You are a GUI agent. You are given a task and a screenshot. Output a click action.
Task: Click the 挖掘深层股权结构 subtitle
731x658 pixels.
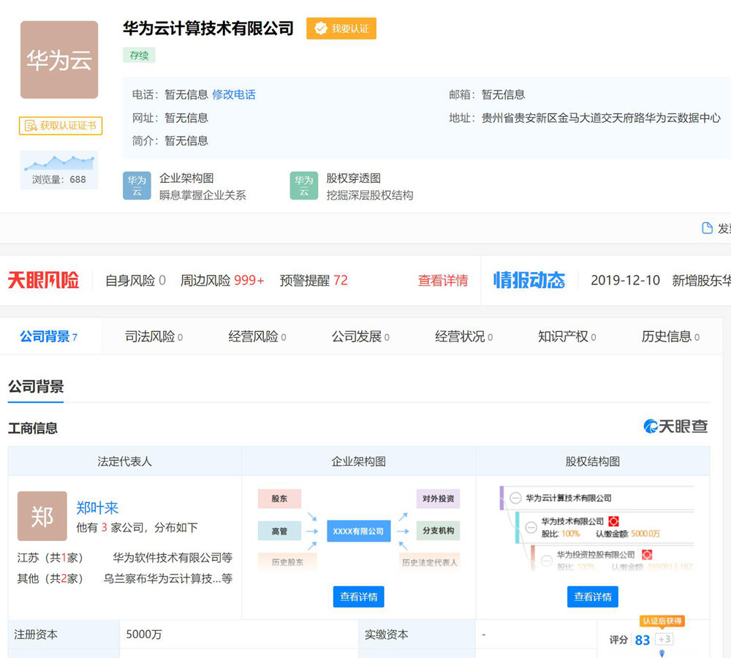coord(370,195)
